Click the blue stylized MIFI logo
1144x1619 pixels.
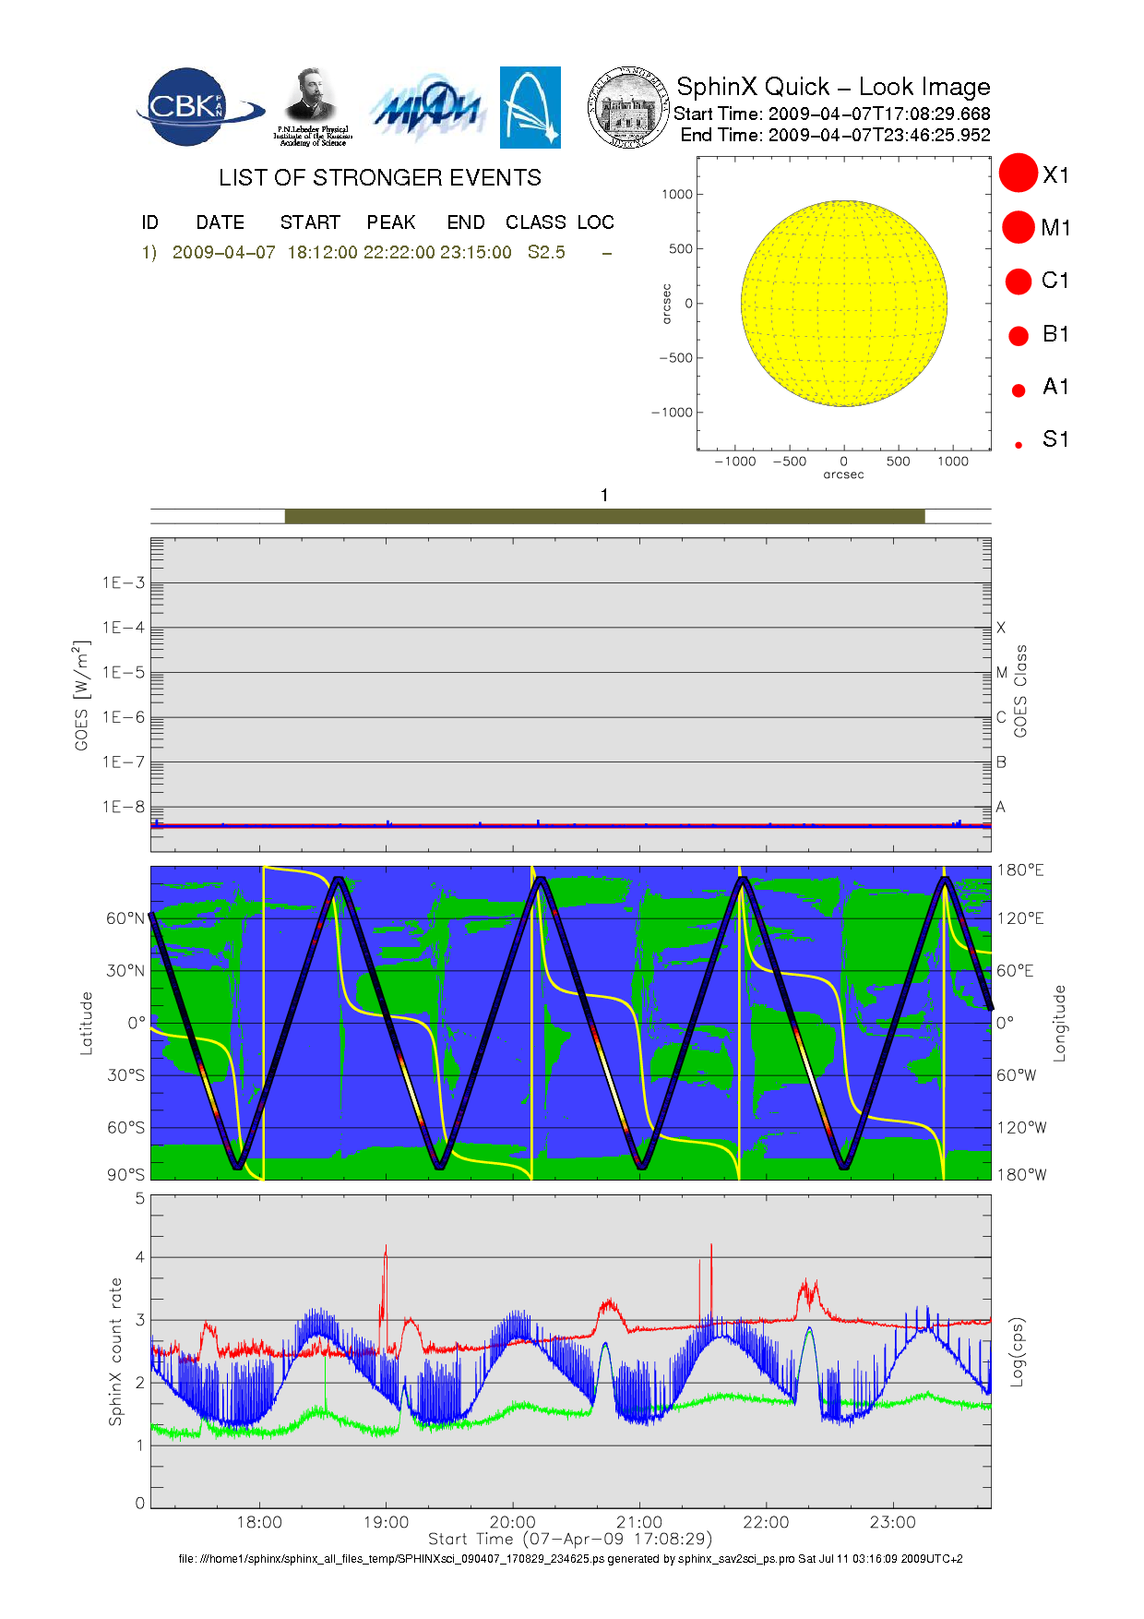pos(427,109)
